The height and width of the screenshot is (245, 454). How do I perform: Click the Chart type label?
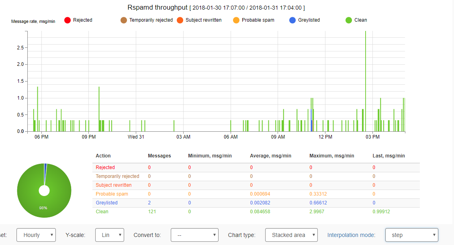[x=241, y=235]
